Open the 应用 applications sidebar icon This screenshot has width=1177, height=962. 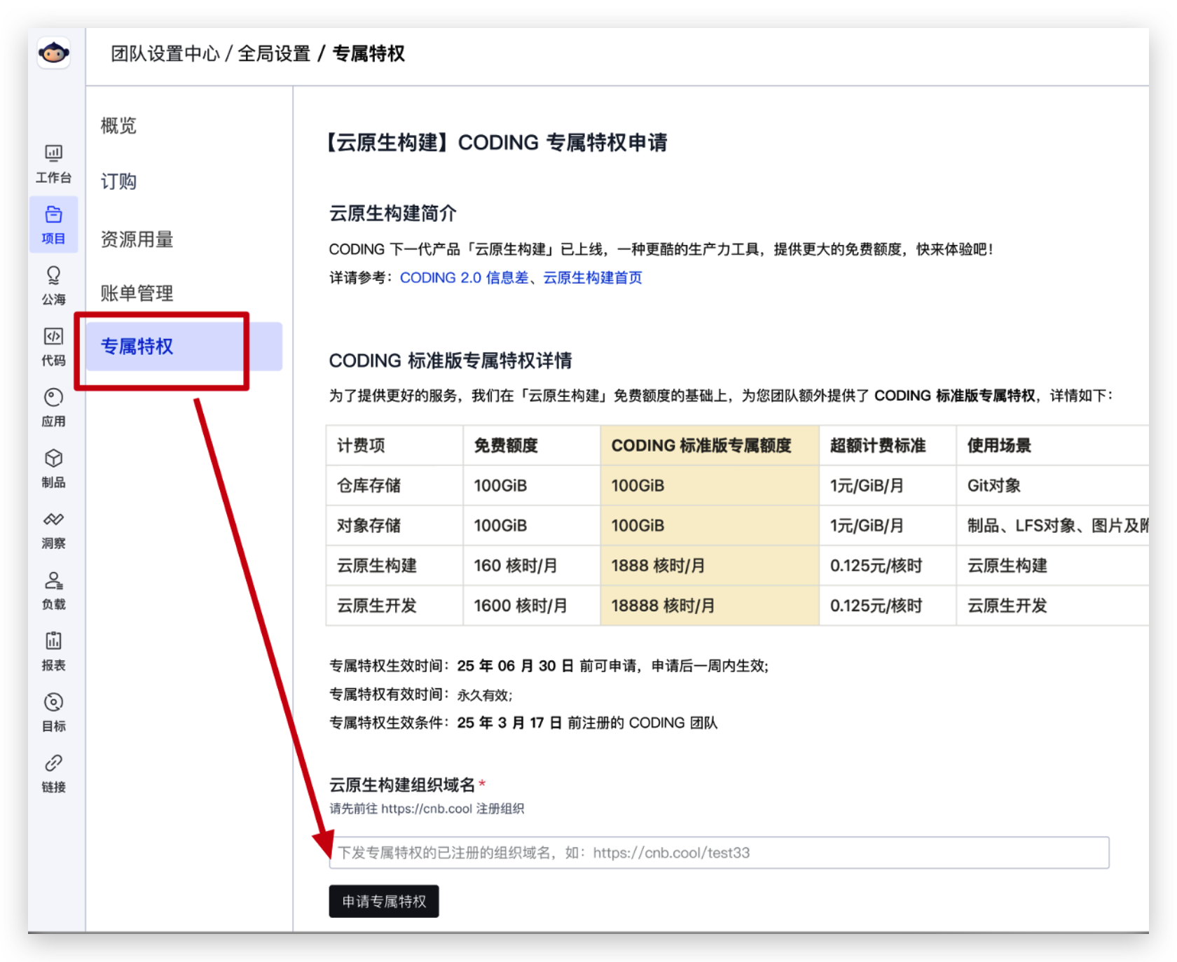53,407
